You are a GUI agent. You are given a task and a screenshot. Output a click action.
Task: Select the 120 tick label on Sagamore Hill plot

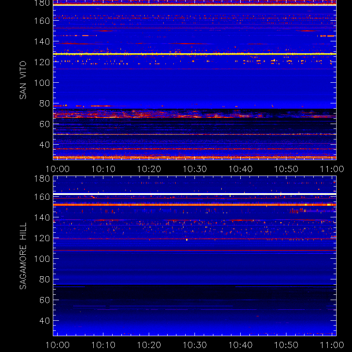click(x=42, y=238)
